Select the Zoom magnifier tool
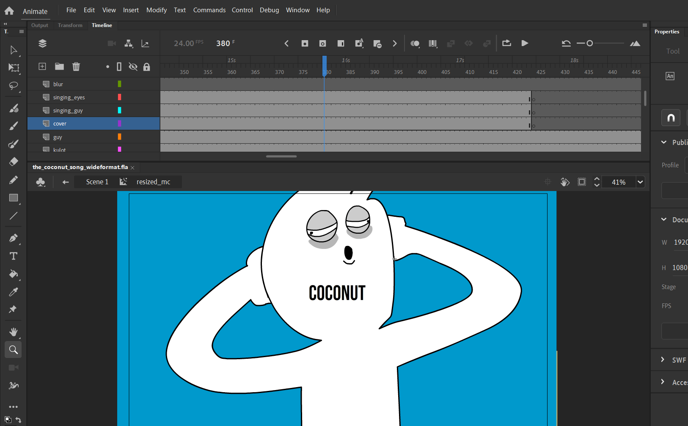The width and height of the screenshot is (688, 426). click(x=14, y=350)
